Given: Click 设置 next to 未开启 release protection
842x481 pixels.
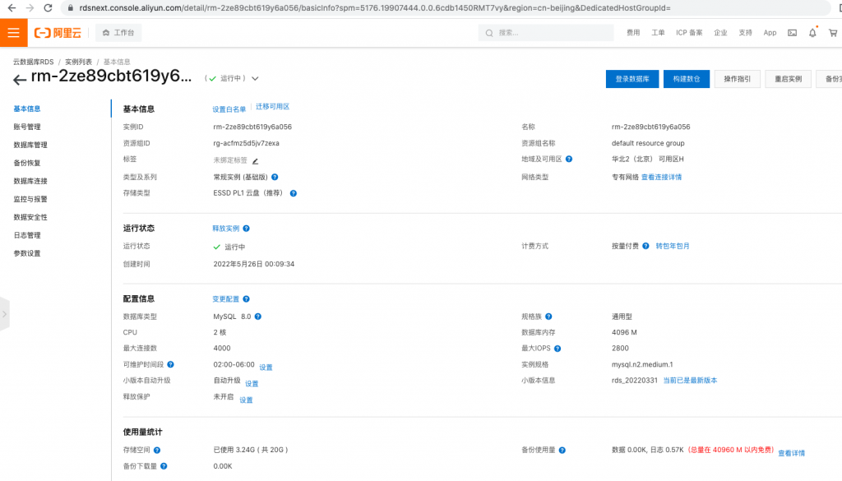Looking at the screenshot, I should click(246, 400).
